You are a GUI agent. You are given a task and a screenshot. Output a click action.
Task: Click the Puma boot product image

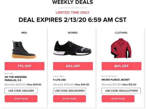(24, 49)
